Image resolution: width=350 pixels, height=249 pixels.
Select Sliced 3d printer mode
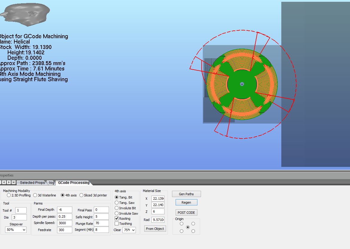(82, 195)
